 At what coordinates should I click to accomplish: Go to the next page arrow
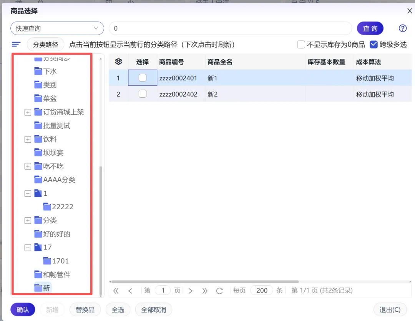click(191, 290)
